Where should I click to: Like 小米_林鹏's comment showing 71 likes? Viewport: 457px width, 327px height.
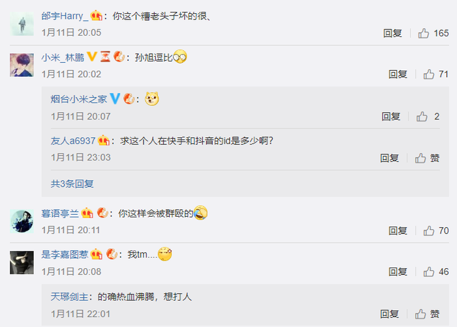pyautogui.click(x=429, y=74)
